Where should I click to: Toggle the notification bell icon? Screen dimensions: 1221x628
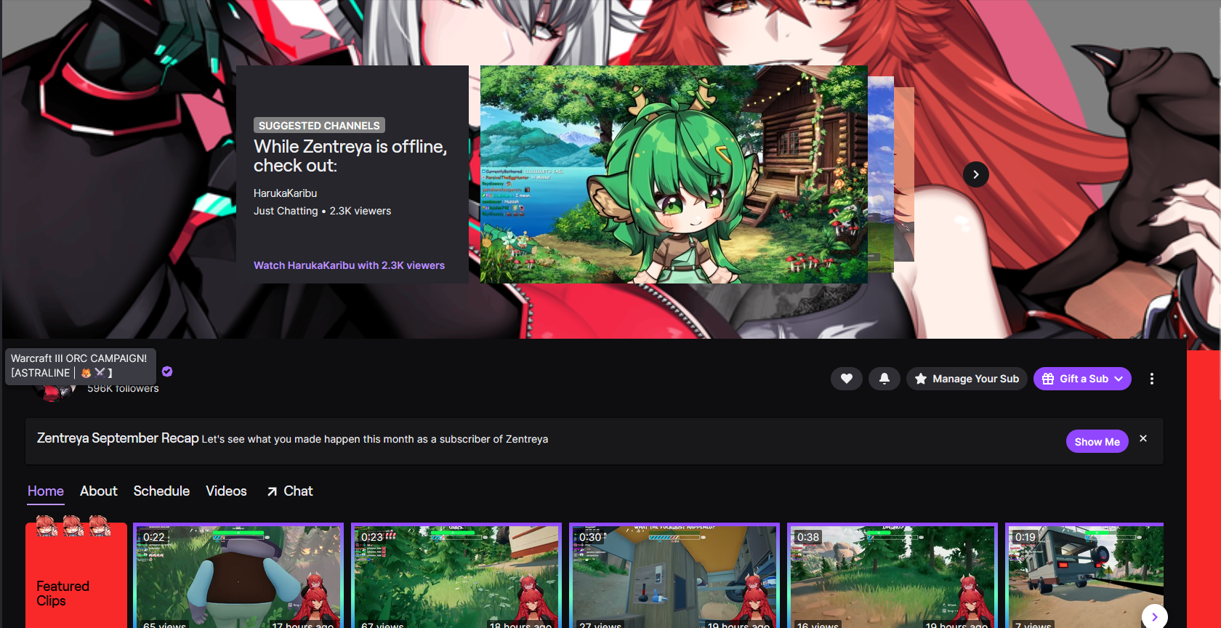coord(884,379)
